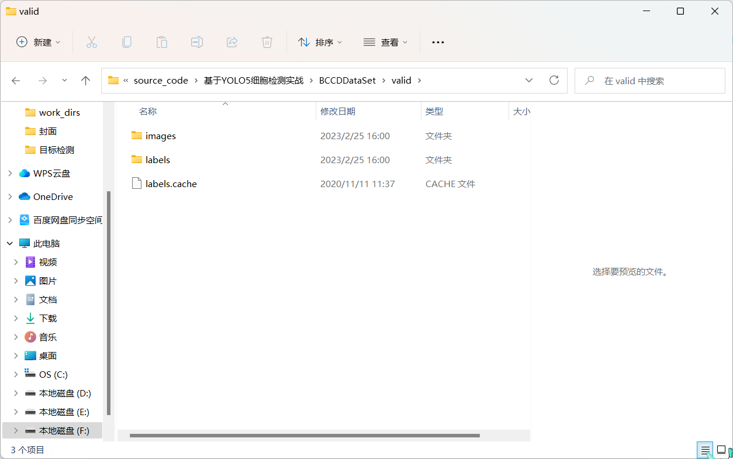Open address bar history dropdown

529,81
